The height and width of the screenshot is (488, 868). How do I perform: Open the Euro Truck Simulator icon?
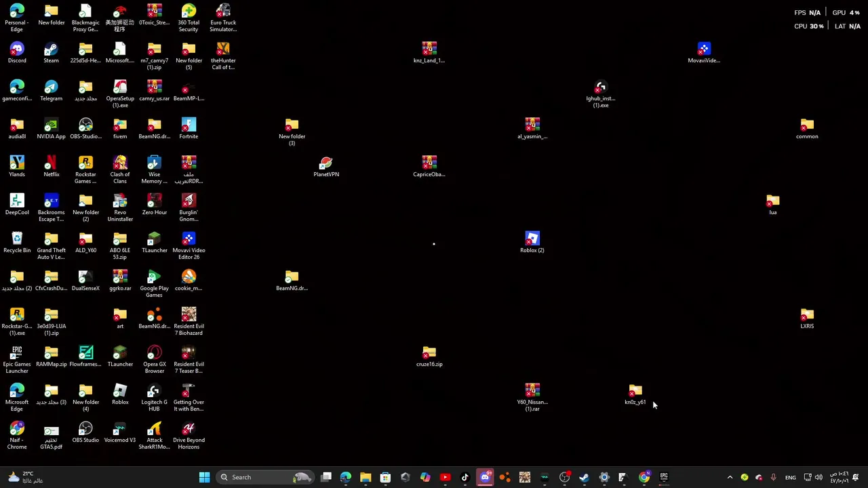click(223, 18)
